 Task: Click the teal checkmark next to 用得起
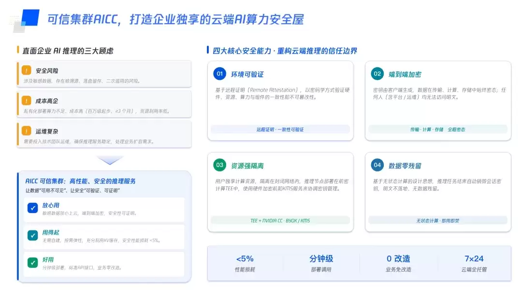[33, 235]
